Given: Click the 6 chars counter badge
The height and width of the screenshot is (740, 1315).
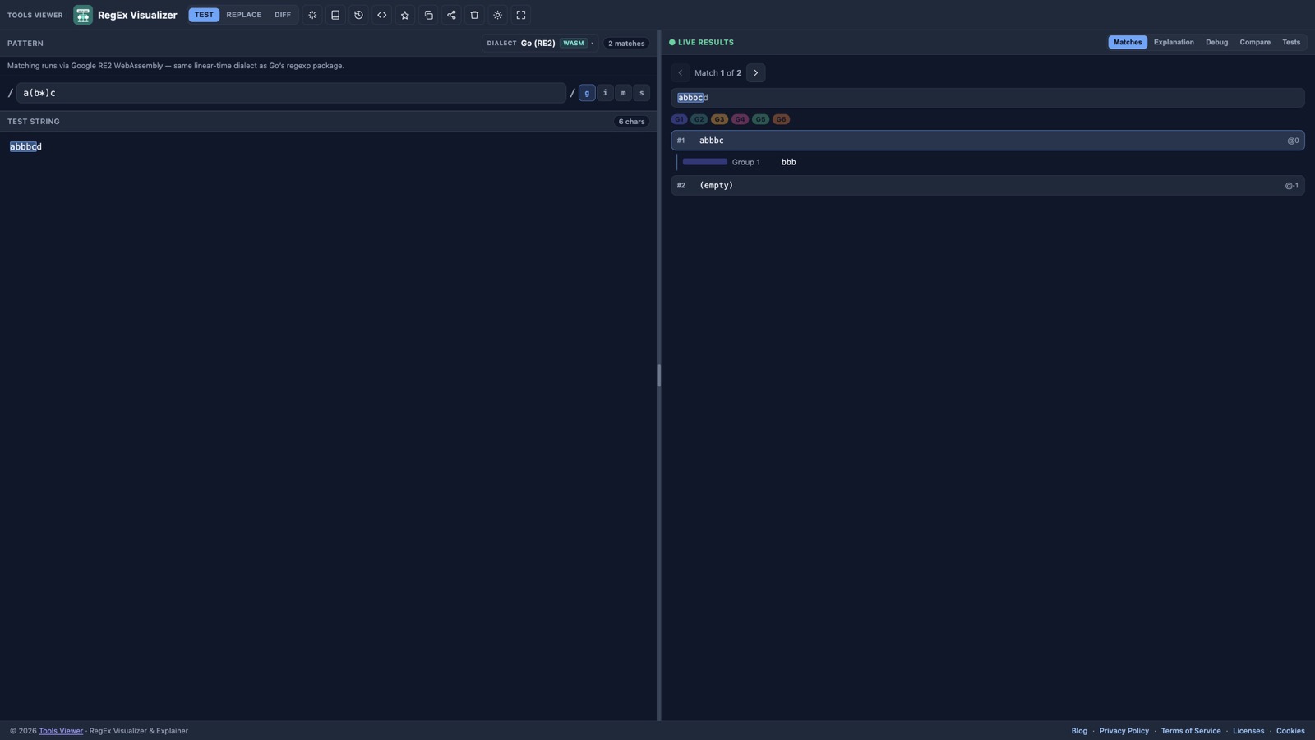Looking at the screenshot, I should tap(631, 122).
